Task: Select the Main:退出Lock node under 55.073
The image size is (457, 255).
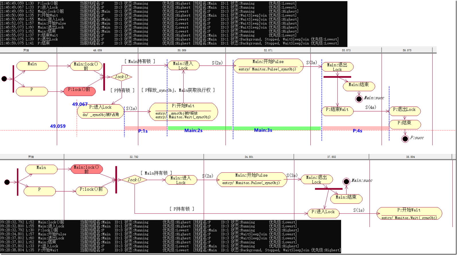Action: click(x=337, y=67)
